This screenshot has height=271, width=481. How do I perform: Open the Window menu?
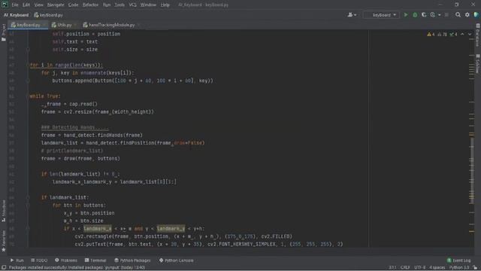[x=148, y=5]
